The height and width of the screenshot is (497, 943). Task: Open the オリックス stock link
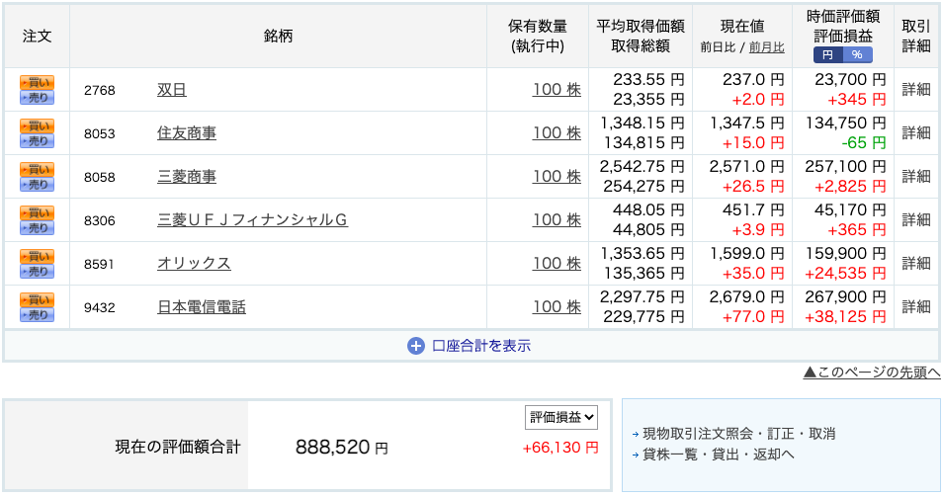click(x=194, y=263)
